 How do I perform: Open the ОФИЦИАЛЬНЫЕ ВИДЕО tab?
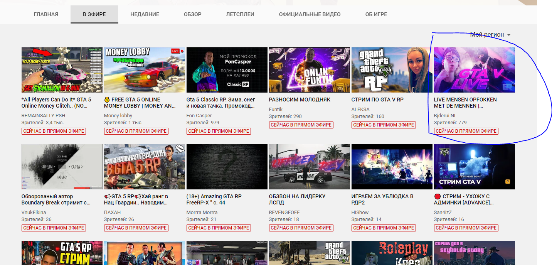(x=310, y=15)
